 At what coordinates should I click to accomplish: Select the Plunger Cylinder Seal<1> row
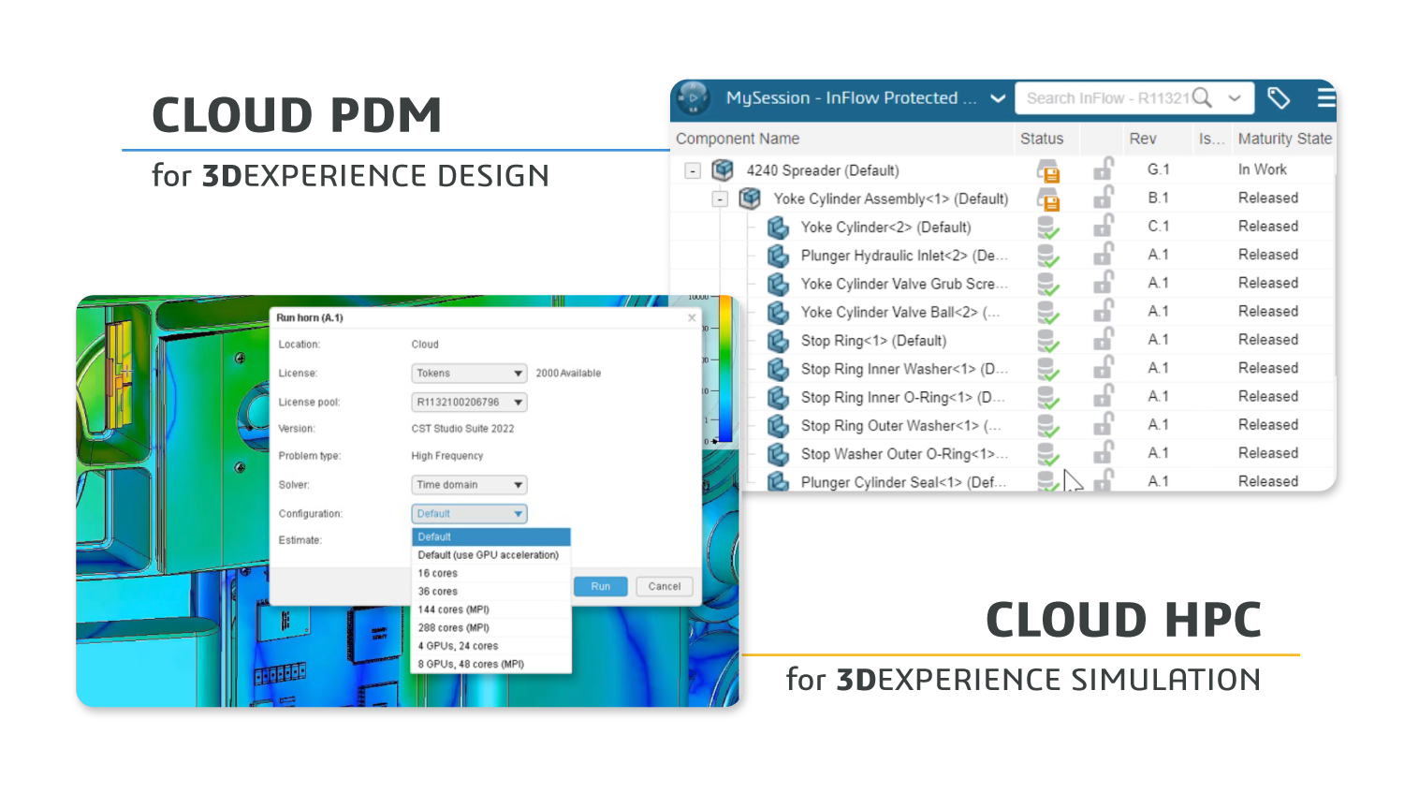click(x=1003, y=481)
